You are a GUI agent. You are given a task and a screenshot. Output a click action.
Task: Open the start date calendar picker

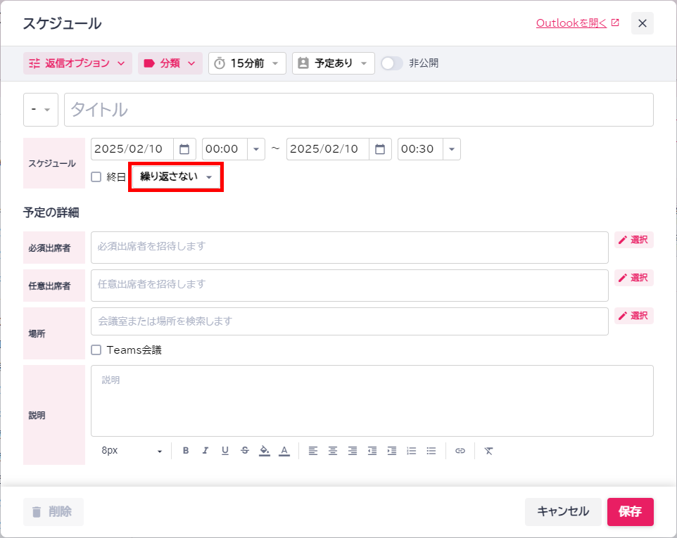pyautogui.click(x=184, y=149)
